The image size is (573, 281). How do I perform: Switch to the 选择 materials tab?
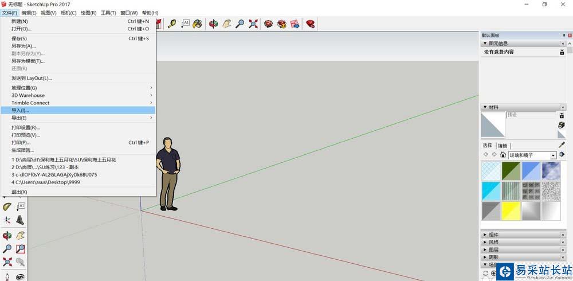coord(488,145)
